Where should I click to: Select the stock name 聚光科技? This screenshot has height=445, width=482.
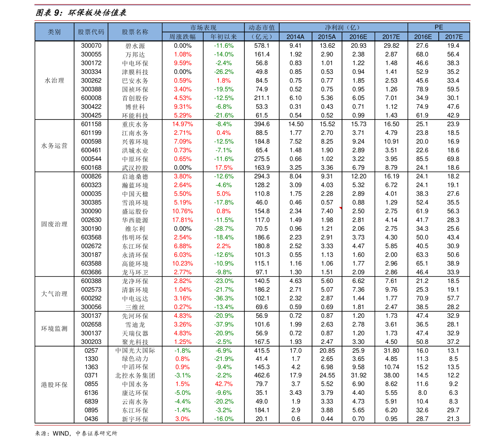click(x=135, y=342)
